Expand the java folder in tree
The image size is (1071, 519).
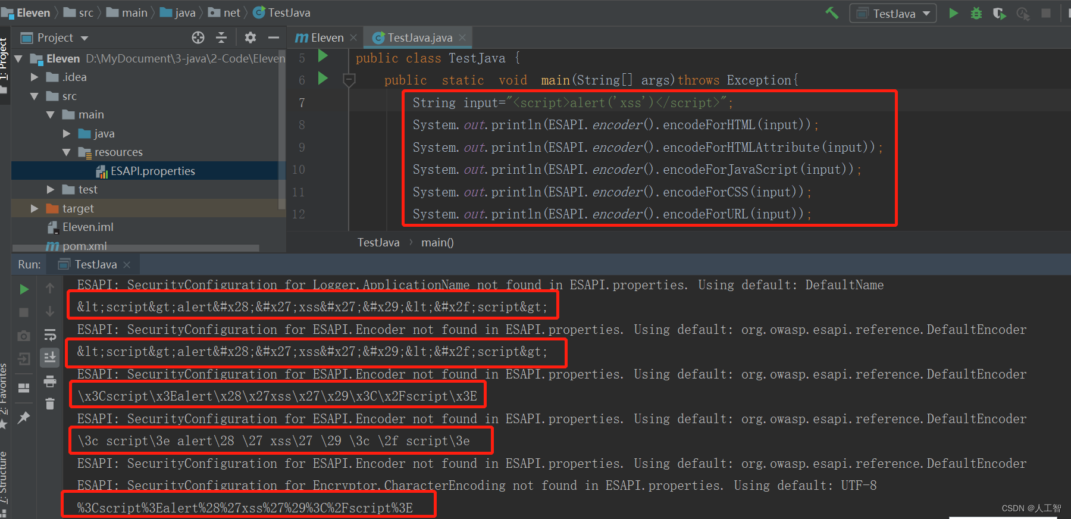pyautogui.click(x=66, y=134)
